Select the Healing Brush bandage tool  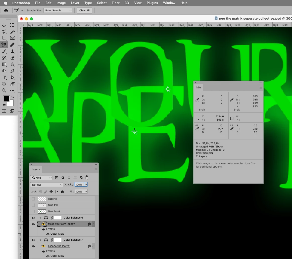[12, 45]
